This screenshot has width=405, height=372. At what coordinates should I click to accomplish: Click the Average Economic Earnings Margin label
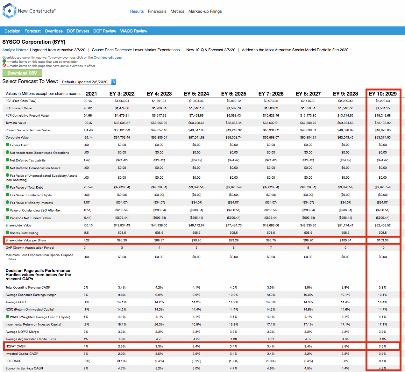(31, 295)
